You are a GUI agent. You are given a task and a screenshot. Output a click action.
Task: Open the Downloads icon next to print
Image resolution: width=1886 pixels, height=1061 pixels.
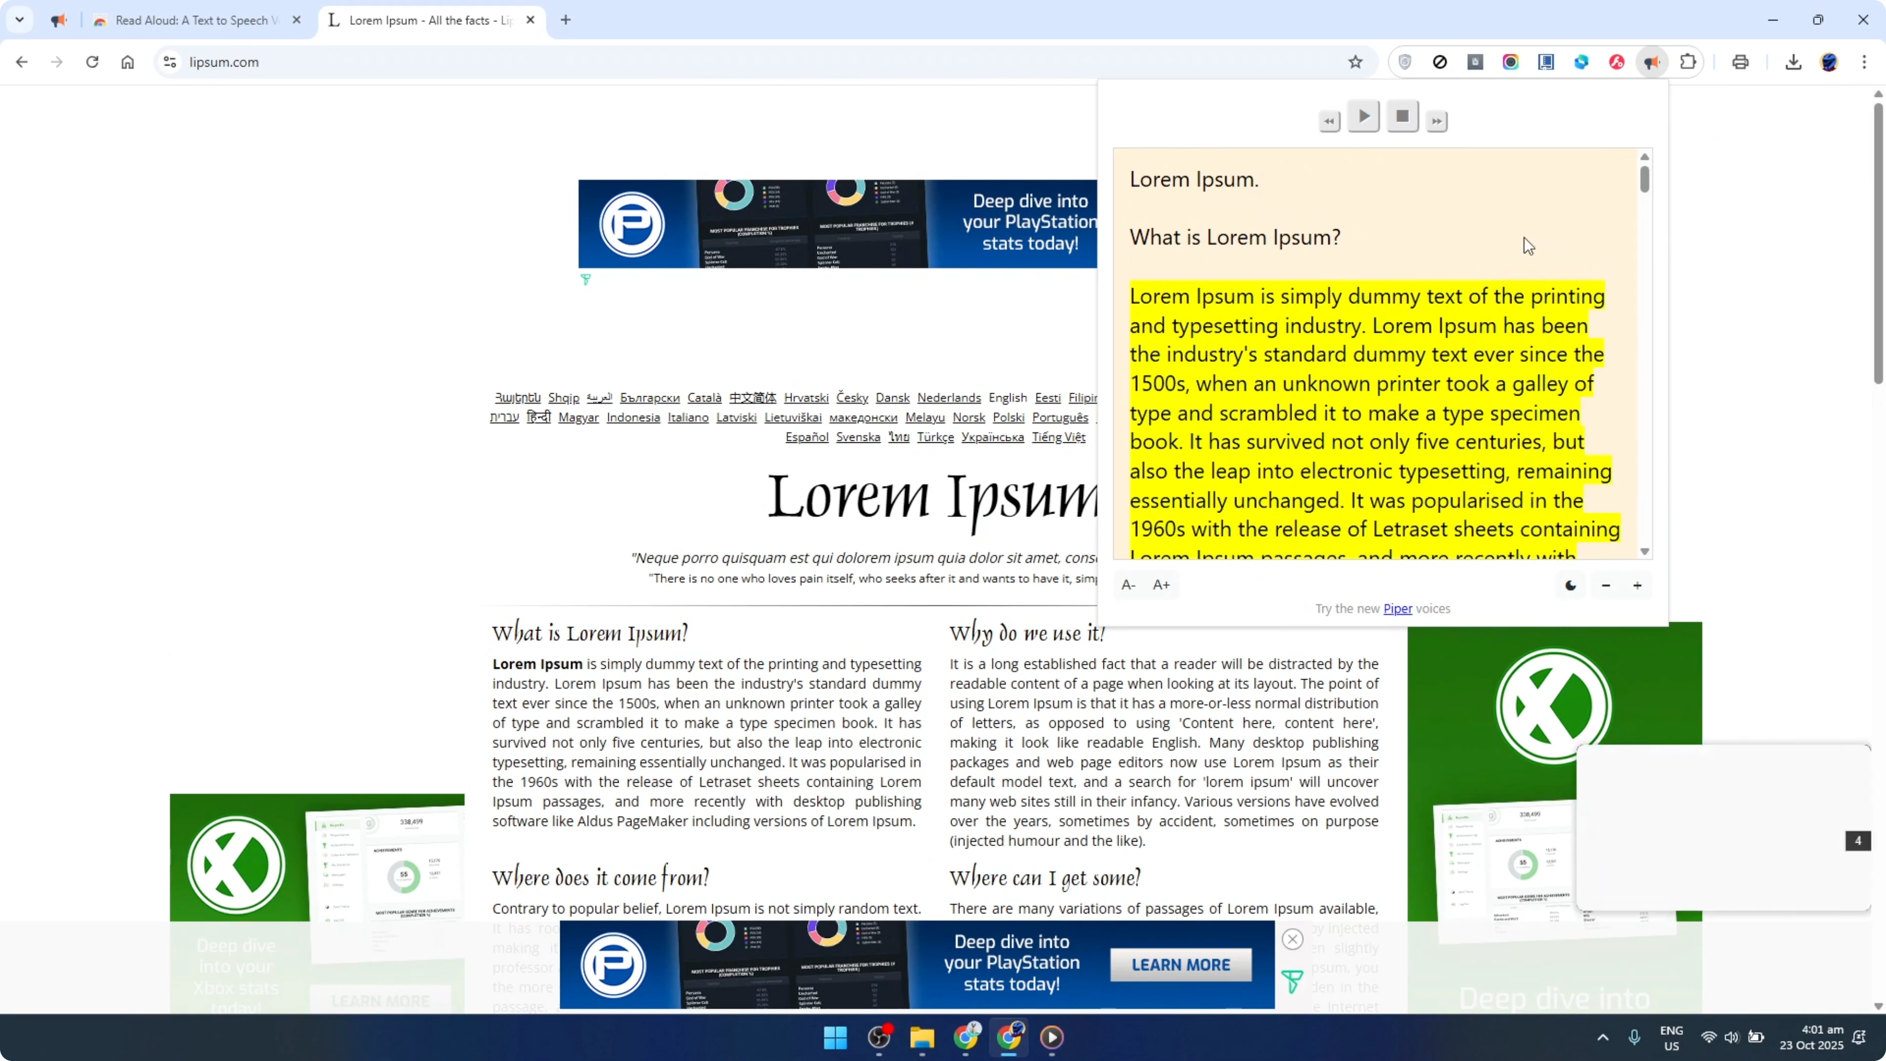coord(1793,62)
